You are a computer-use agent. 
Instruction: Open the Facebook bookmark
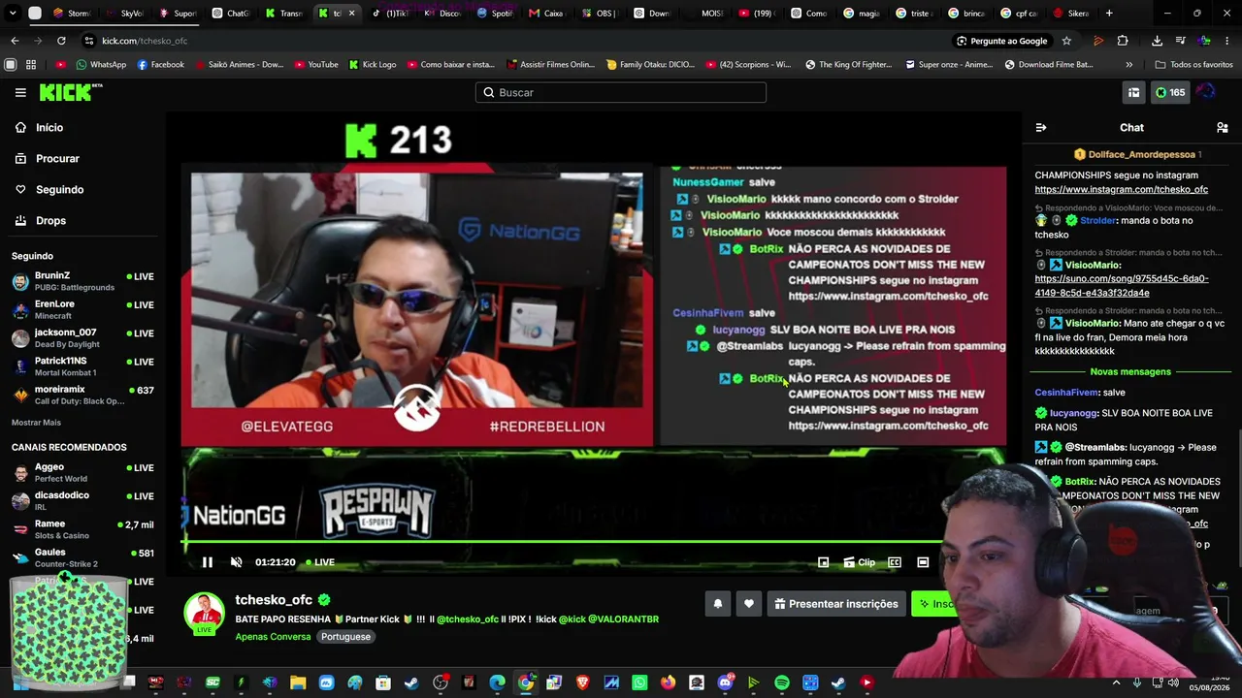161,65
